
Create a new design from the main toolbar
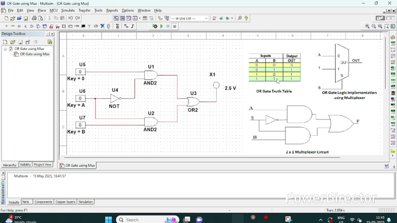point(6,18)
